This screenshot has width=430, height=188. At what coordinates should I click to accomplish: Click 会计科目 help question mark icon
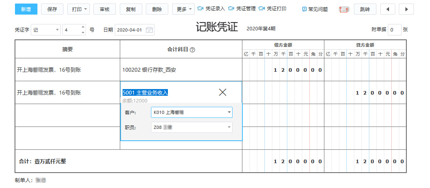coord(192,50)
